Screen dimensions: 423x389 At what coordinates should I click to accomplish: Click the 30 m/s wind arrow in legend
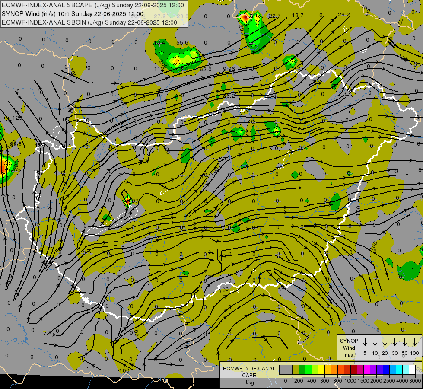tap(394, 342)
